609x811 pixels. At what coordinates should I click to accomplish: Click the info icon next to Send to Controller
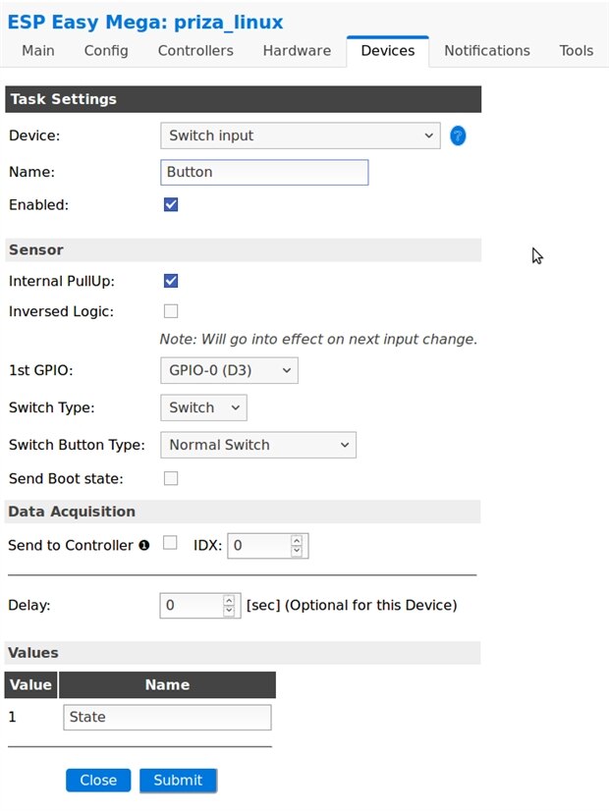[x=144, y=545]
